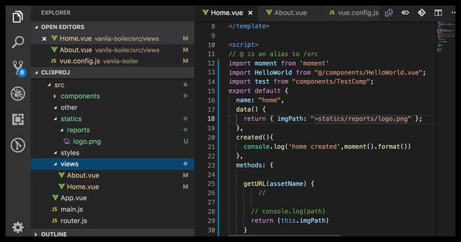Click the U status badge on logo.png

click(x=186, y=141)
